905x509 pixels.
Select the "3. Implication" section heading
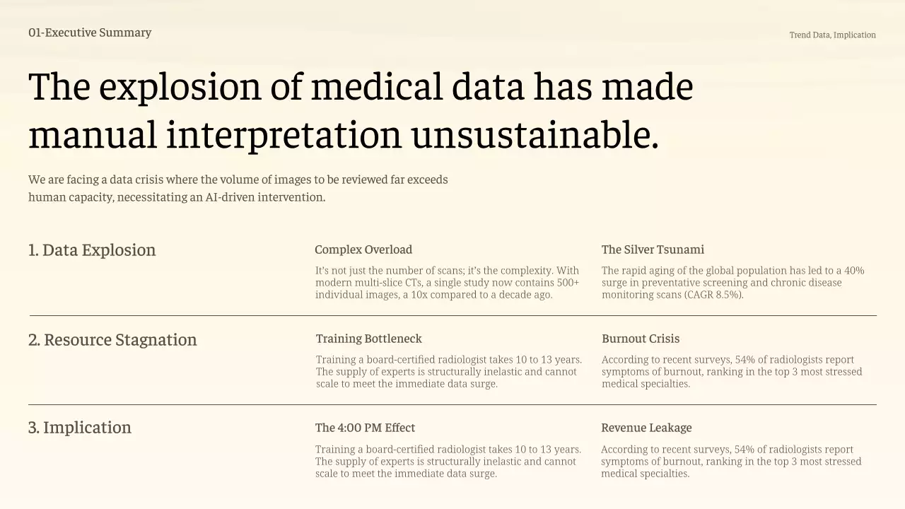coord(80,428)
